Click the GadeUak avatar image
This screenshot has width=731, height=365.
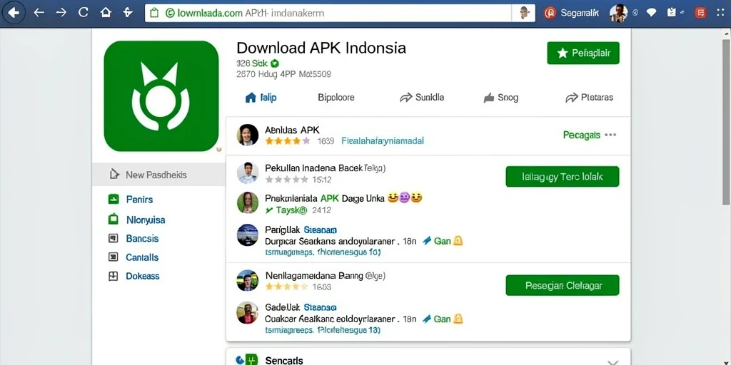(x=248, y=312)
